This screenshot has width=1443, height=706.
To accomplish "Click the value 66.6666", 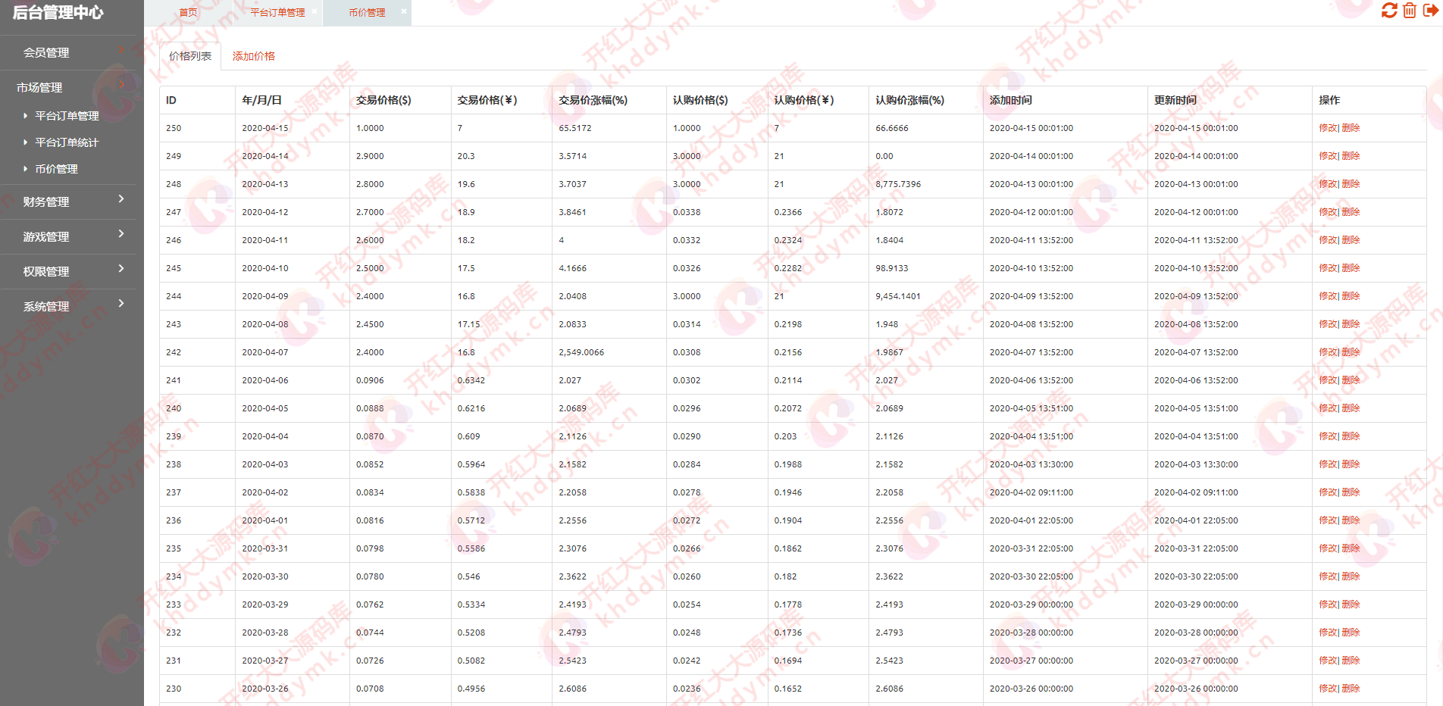I will point(892,128).
